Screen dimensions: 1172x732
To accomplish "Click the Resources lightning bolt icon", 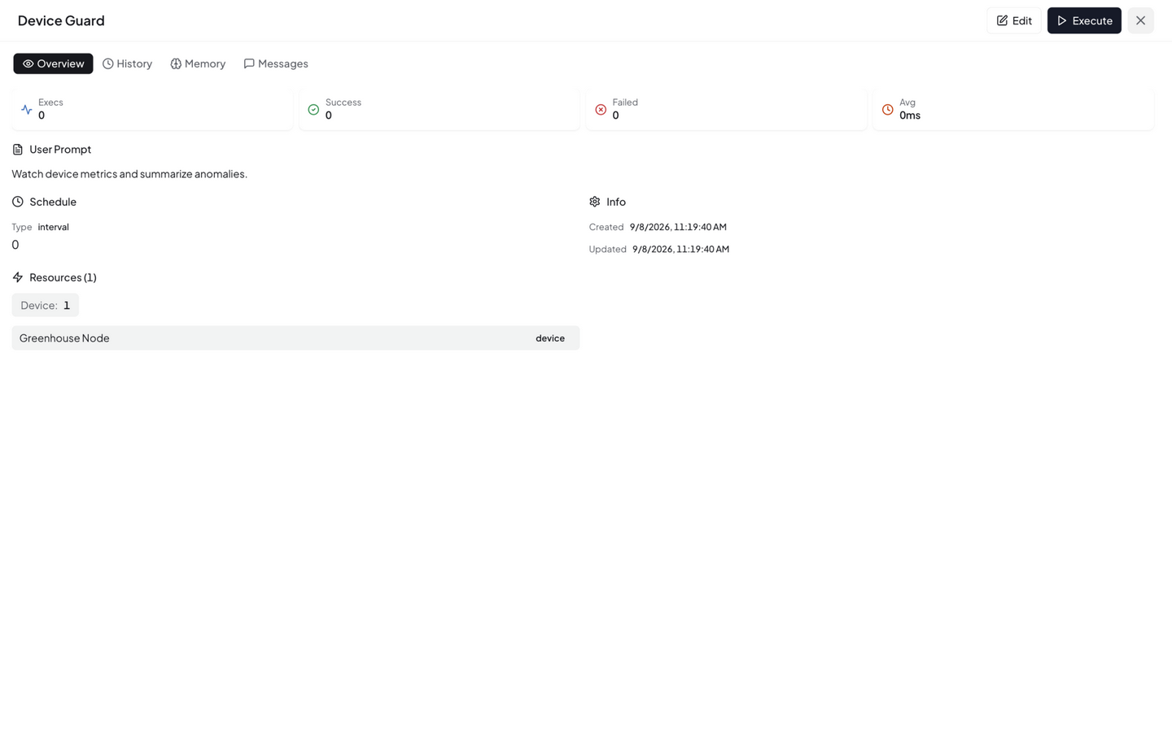I will click(18, 277).
